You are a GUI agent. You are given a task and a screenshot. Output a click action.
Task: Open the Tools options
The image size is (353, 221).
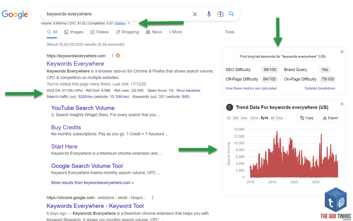tap(229, 32)
